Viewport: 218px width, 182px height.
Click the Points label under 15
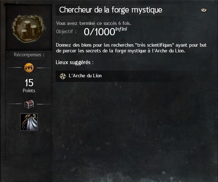(29, 91)
